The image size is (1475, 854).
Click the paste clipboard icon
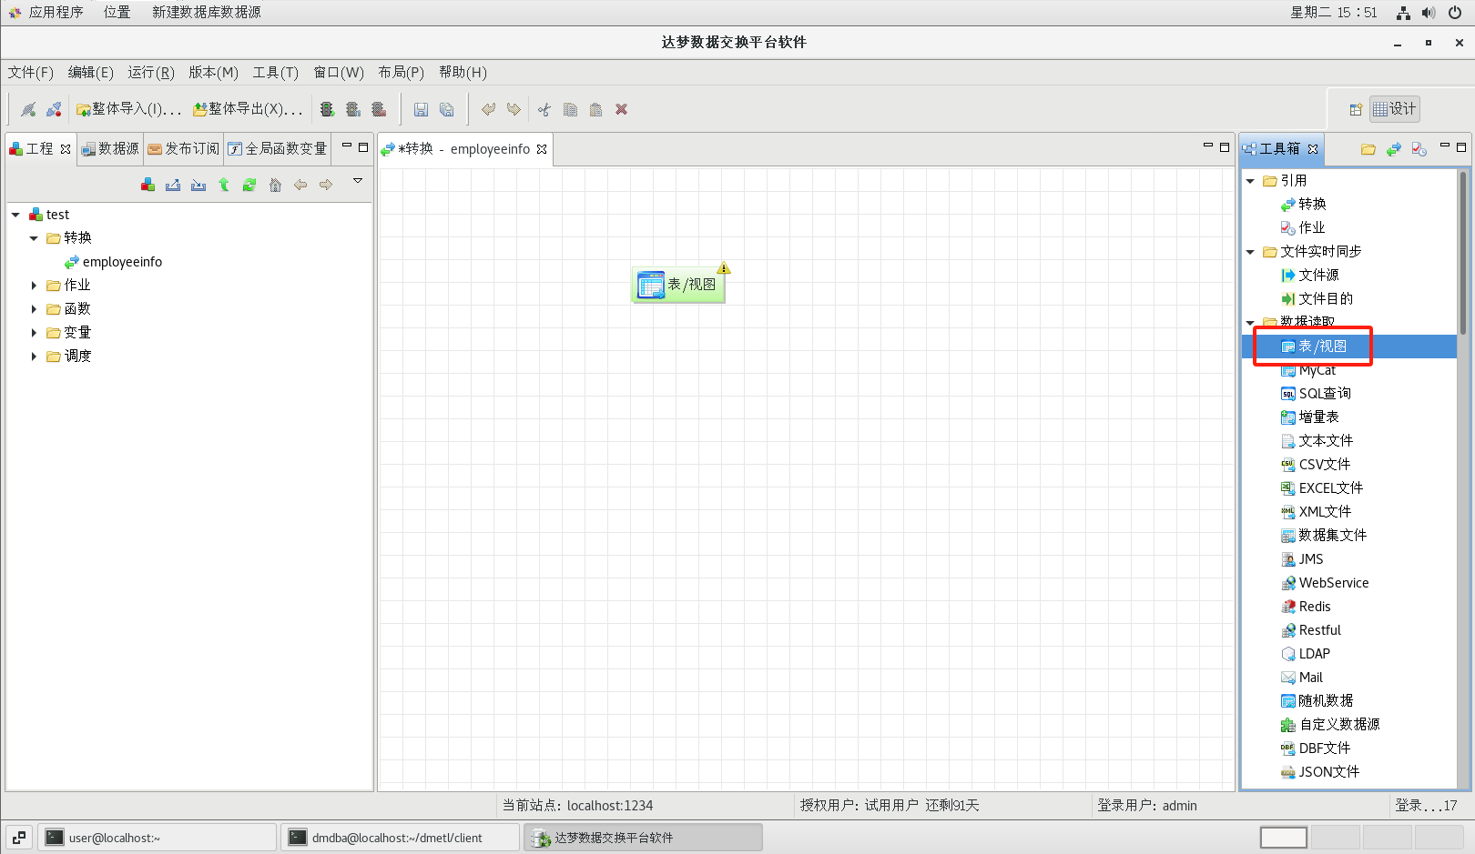coord(595,109)
